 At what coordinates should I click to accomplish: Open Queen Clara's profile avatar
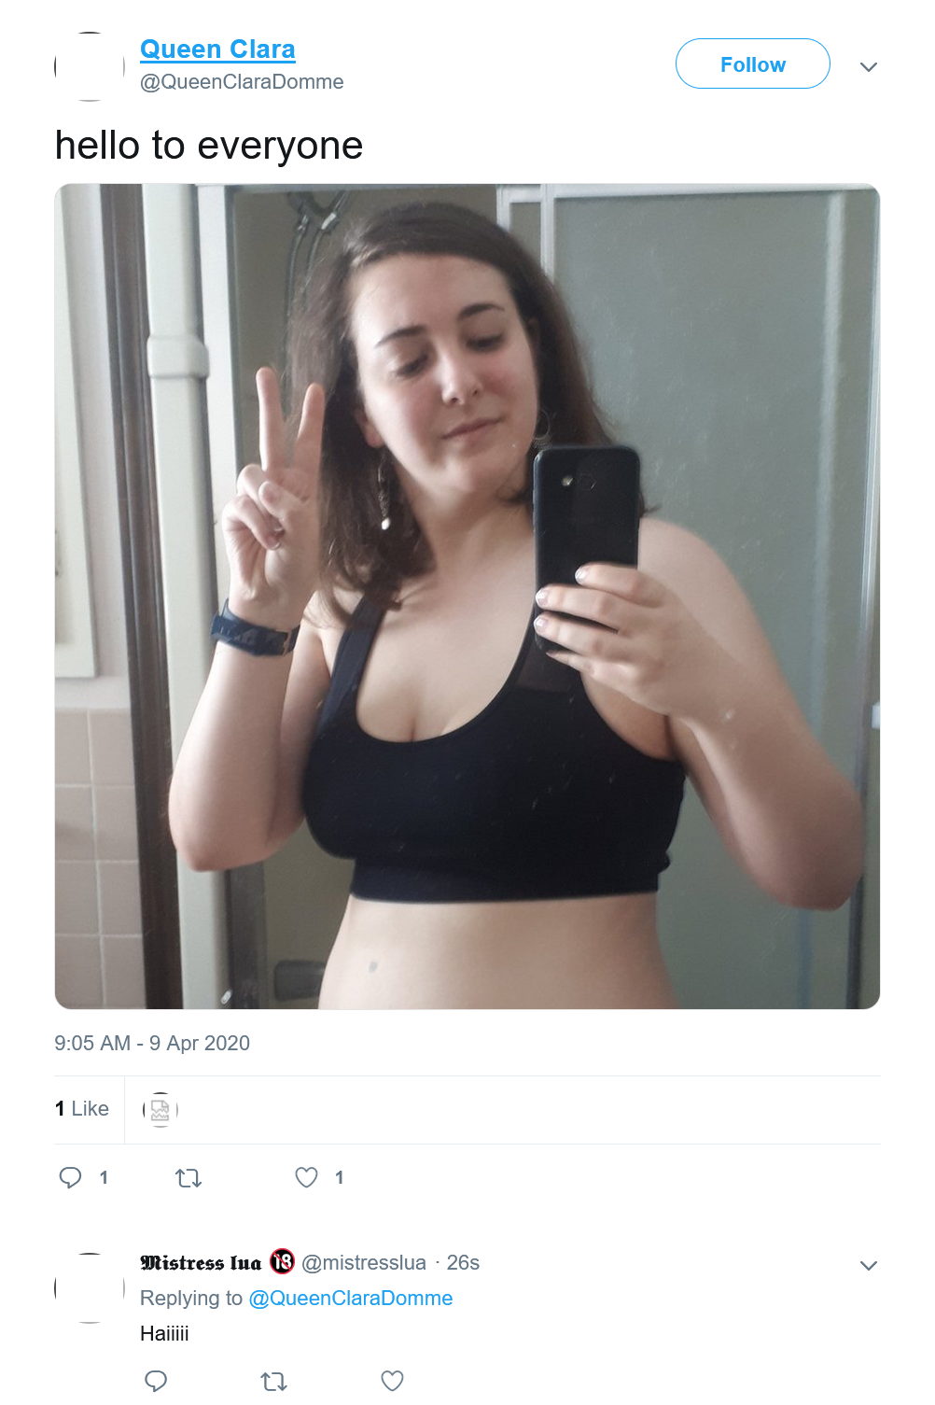90,66
